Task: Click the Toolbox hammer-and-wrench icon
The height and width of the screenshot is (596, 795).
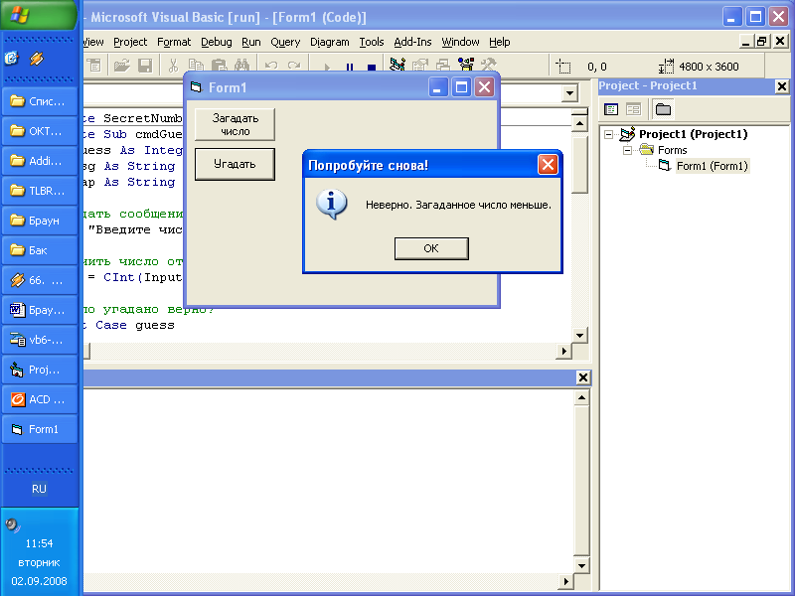Action: 489,65
